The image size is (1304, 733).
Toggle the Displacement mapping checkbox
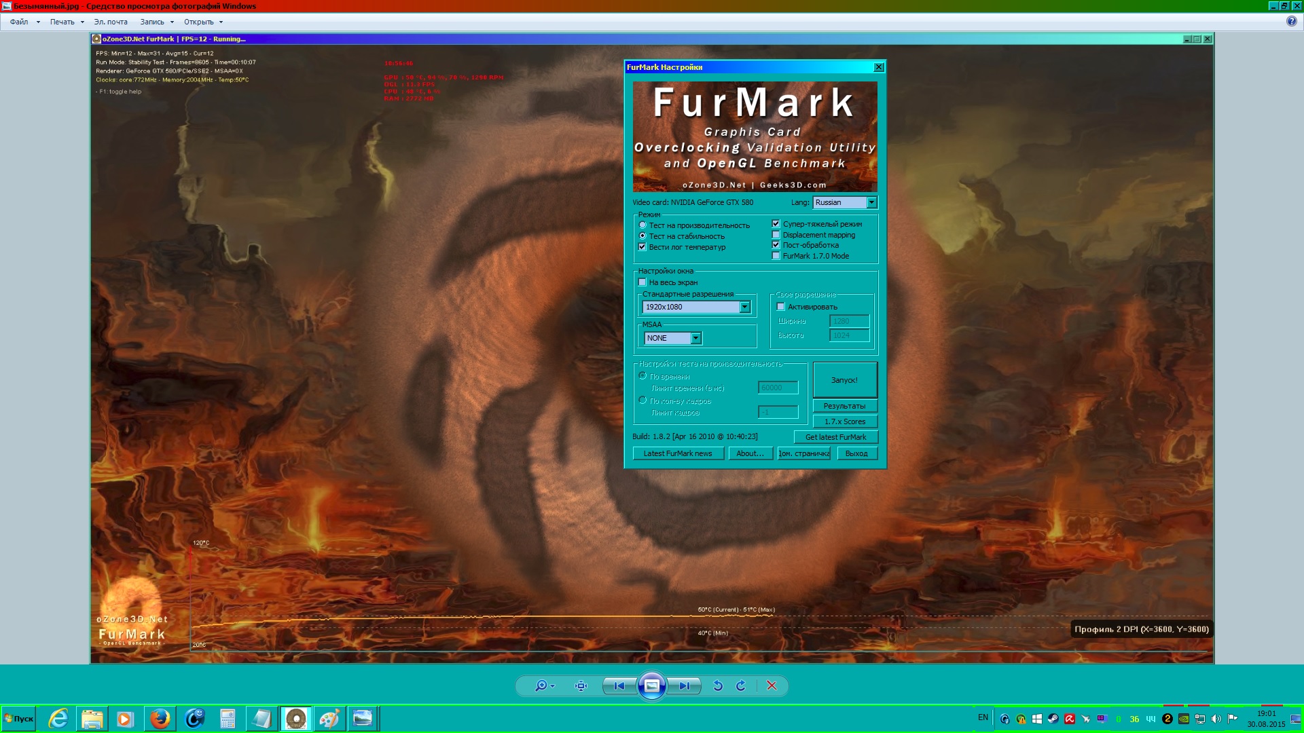pyautogui.click(x=776, y=235)
